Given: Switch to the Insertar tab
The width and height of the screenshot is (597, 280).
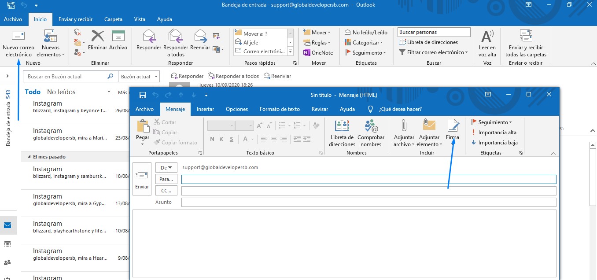Looking at the screenshot, I should tap(205, 109).
